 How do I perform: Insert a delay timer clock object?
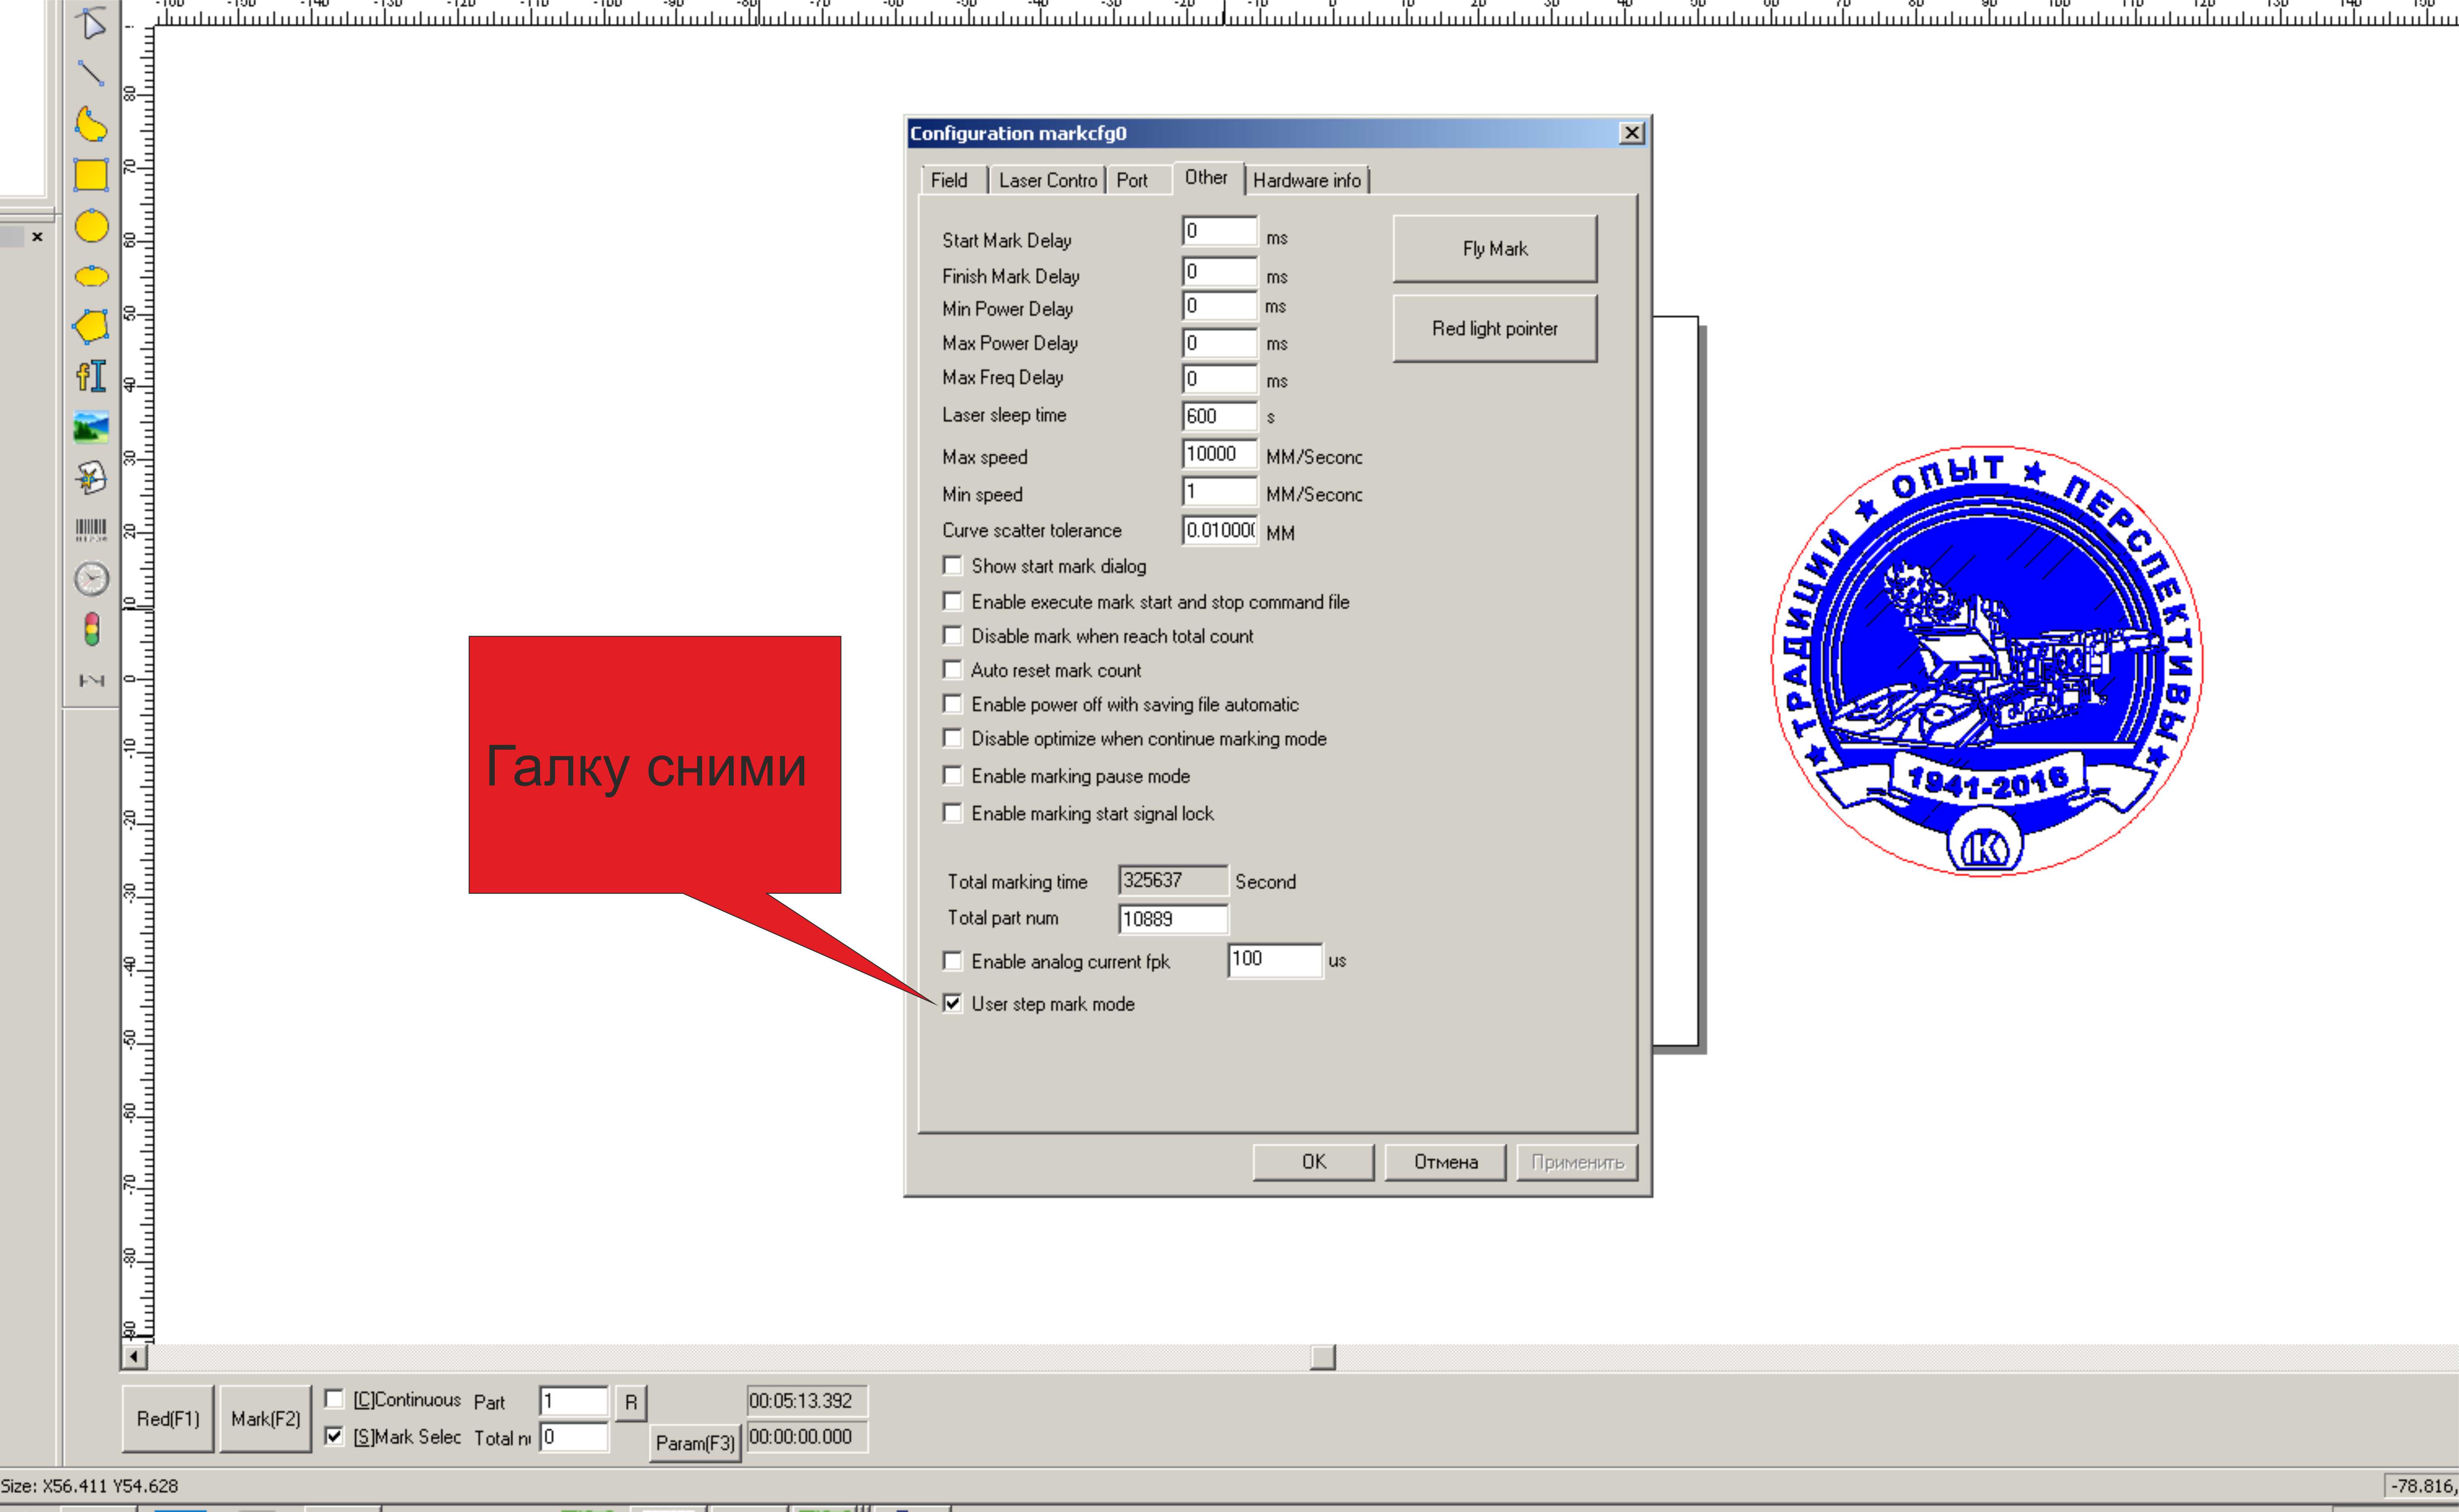91,579
